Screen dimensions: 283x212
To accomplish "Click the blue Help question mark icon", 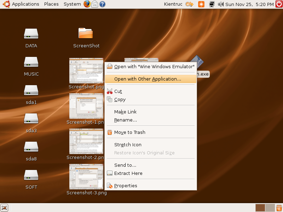I will click(x=102, y=4).
